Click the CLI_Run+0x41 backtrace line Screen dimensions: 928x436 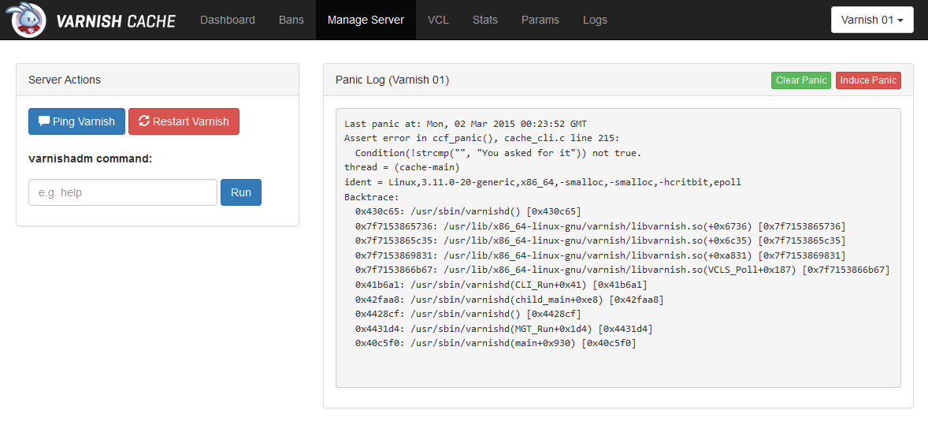click(501, 285)
